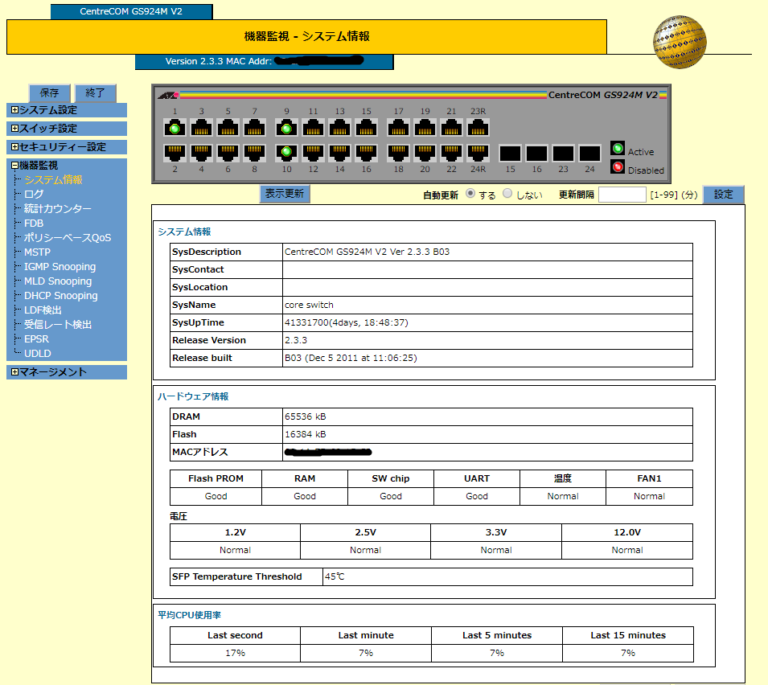Click port 22 jack icon
The height and width of the screenshot is (685, 768).
click(451, 153)
